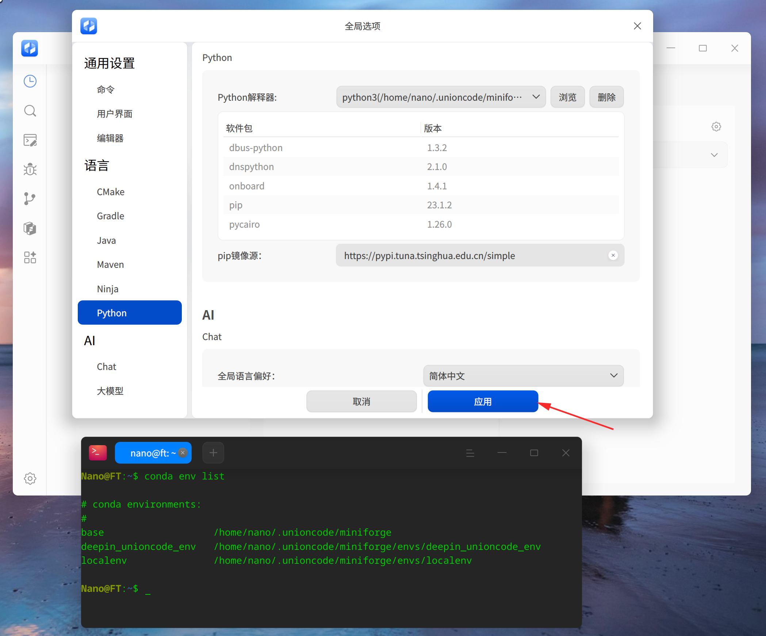Click the UnionCode logo in main window
This screenshot has height=636, width=766.
click(30, 48)
